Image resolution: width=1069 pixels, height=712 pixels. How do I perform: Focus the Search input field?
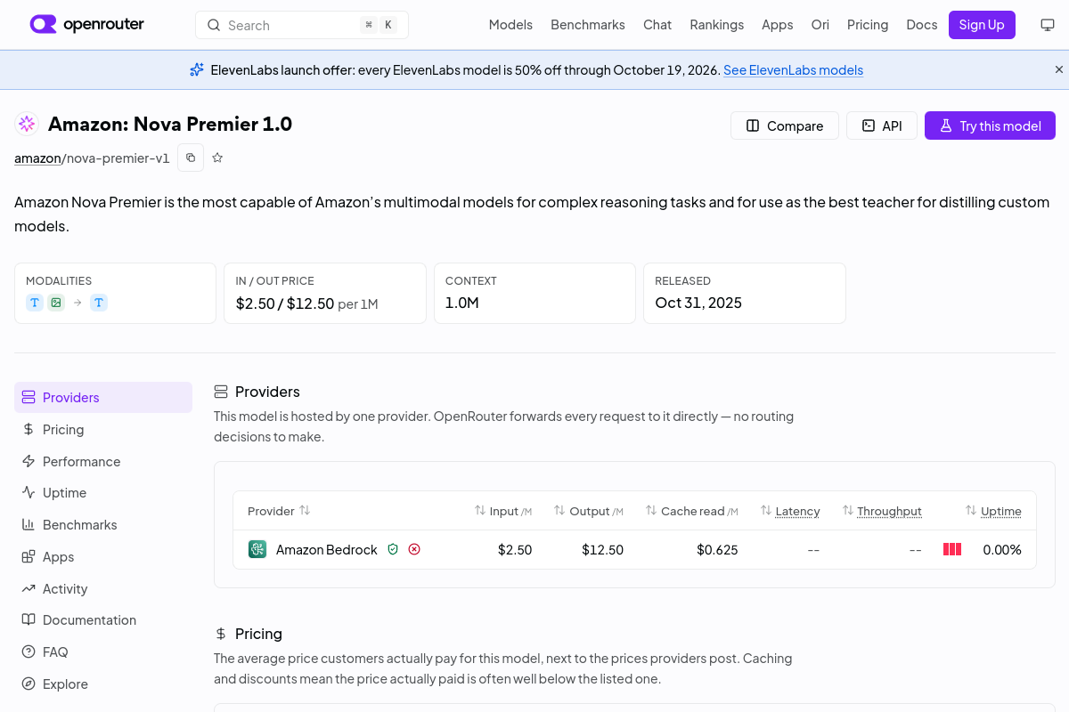tap(302, 25)
